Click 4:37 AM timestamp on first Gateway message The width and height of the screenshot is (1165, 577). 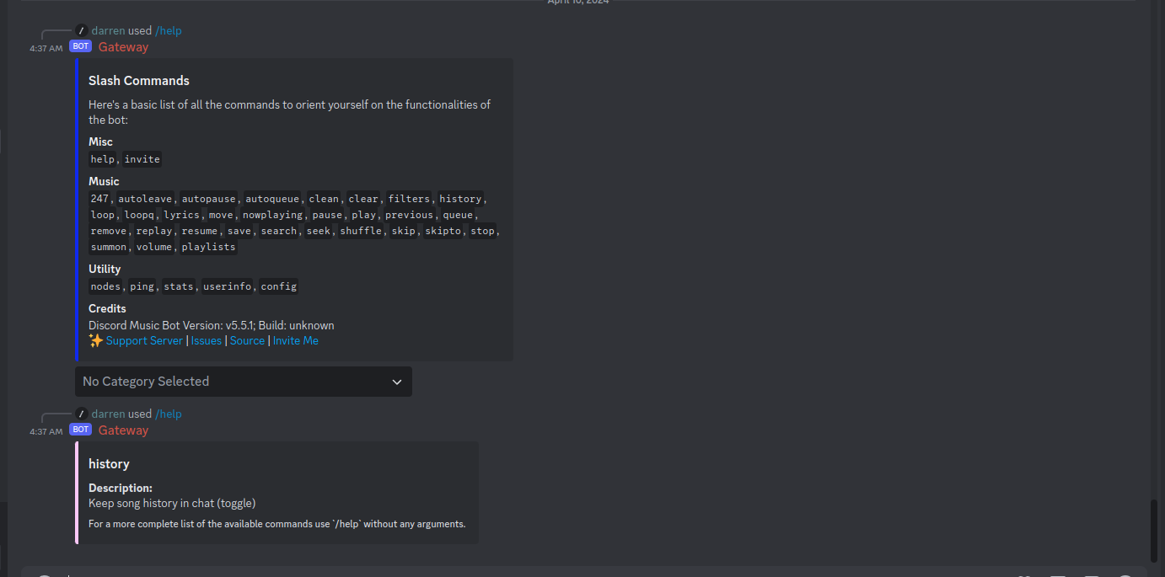46,48
